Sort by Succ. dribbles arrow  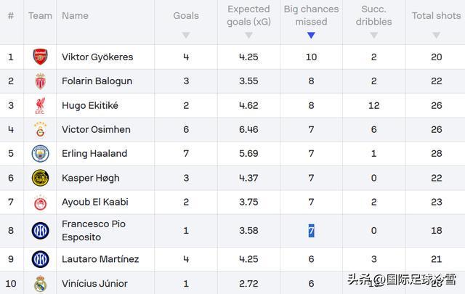pos(373,35)
